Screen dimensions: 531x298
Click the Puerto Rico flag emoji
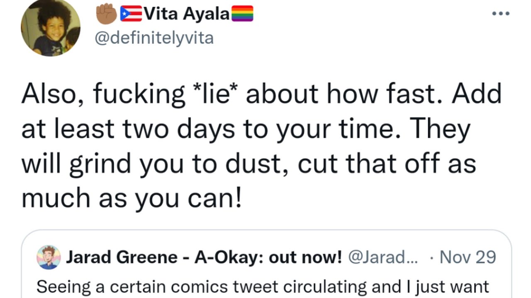[131, 14]
